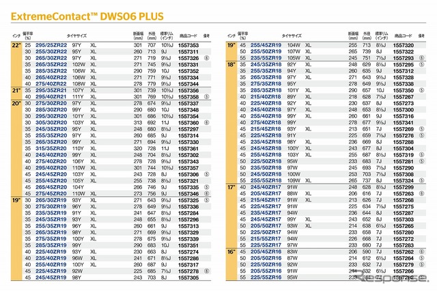
Task: Click product code 1557316
Action: [404, 116]
